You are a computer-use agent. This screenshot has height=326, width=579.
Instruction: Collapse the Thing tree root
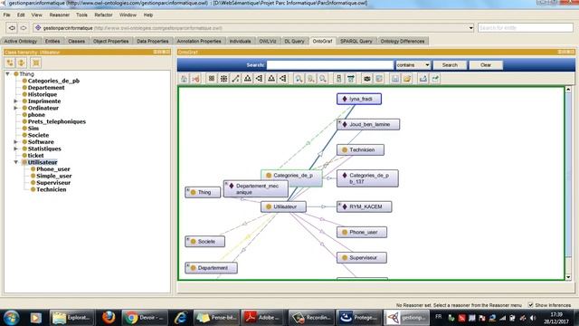coord(8,74)
